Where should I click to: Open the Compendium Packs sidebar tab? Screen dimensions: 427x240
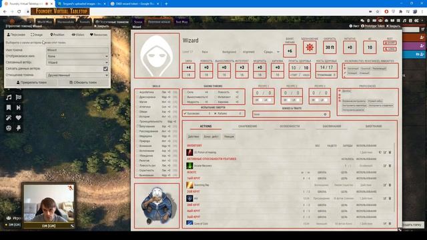pyautogui.click(x=410, y=21)
